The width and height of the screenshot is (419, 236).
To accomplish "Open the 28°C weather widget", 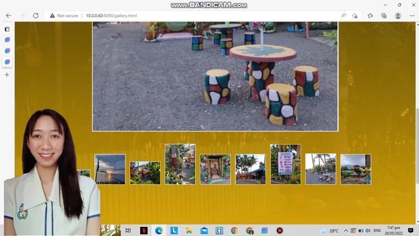I will [x=330, y=231].
